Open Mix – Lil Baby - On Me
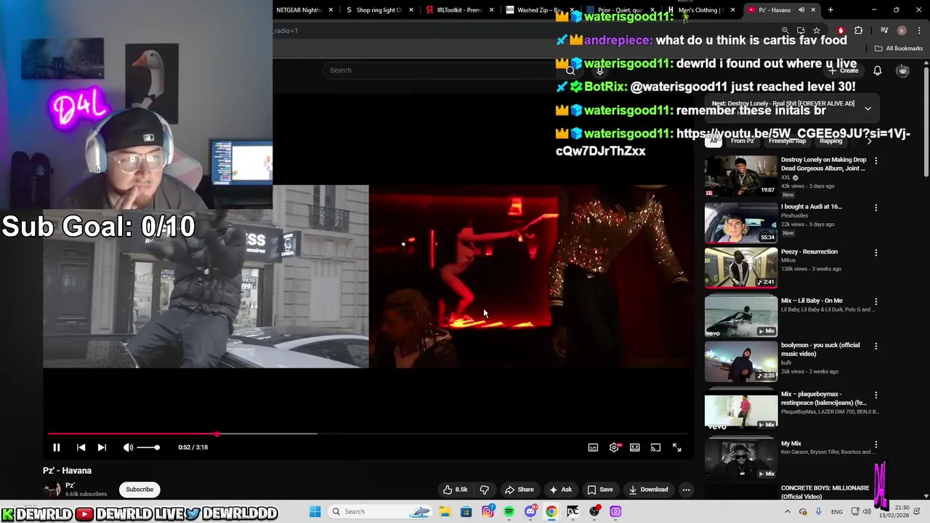The height and width of the screenshot is (523, 930). pyautogui.click(x=812, y=301)
